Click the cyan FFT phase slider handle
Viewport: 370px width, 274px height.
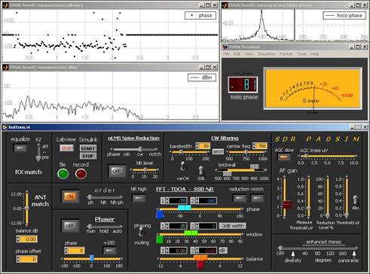pos(184,208)
